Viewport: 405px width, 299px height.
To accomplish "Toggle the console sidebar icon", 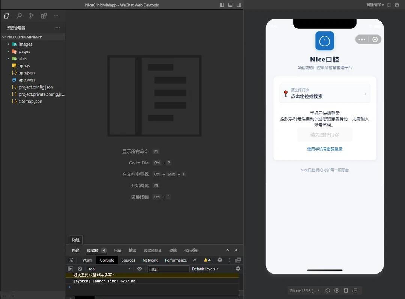I will (x=70, y=269).
